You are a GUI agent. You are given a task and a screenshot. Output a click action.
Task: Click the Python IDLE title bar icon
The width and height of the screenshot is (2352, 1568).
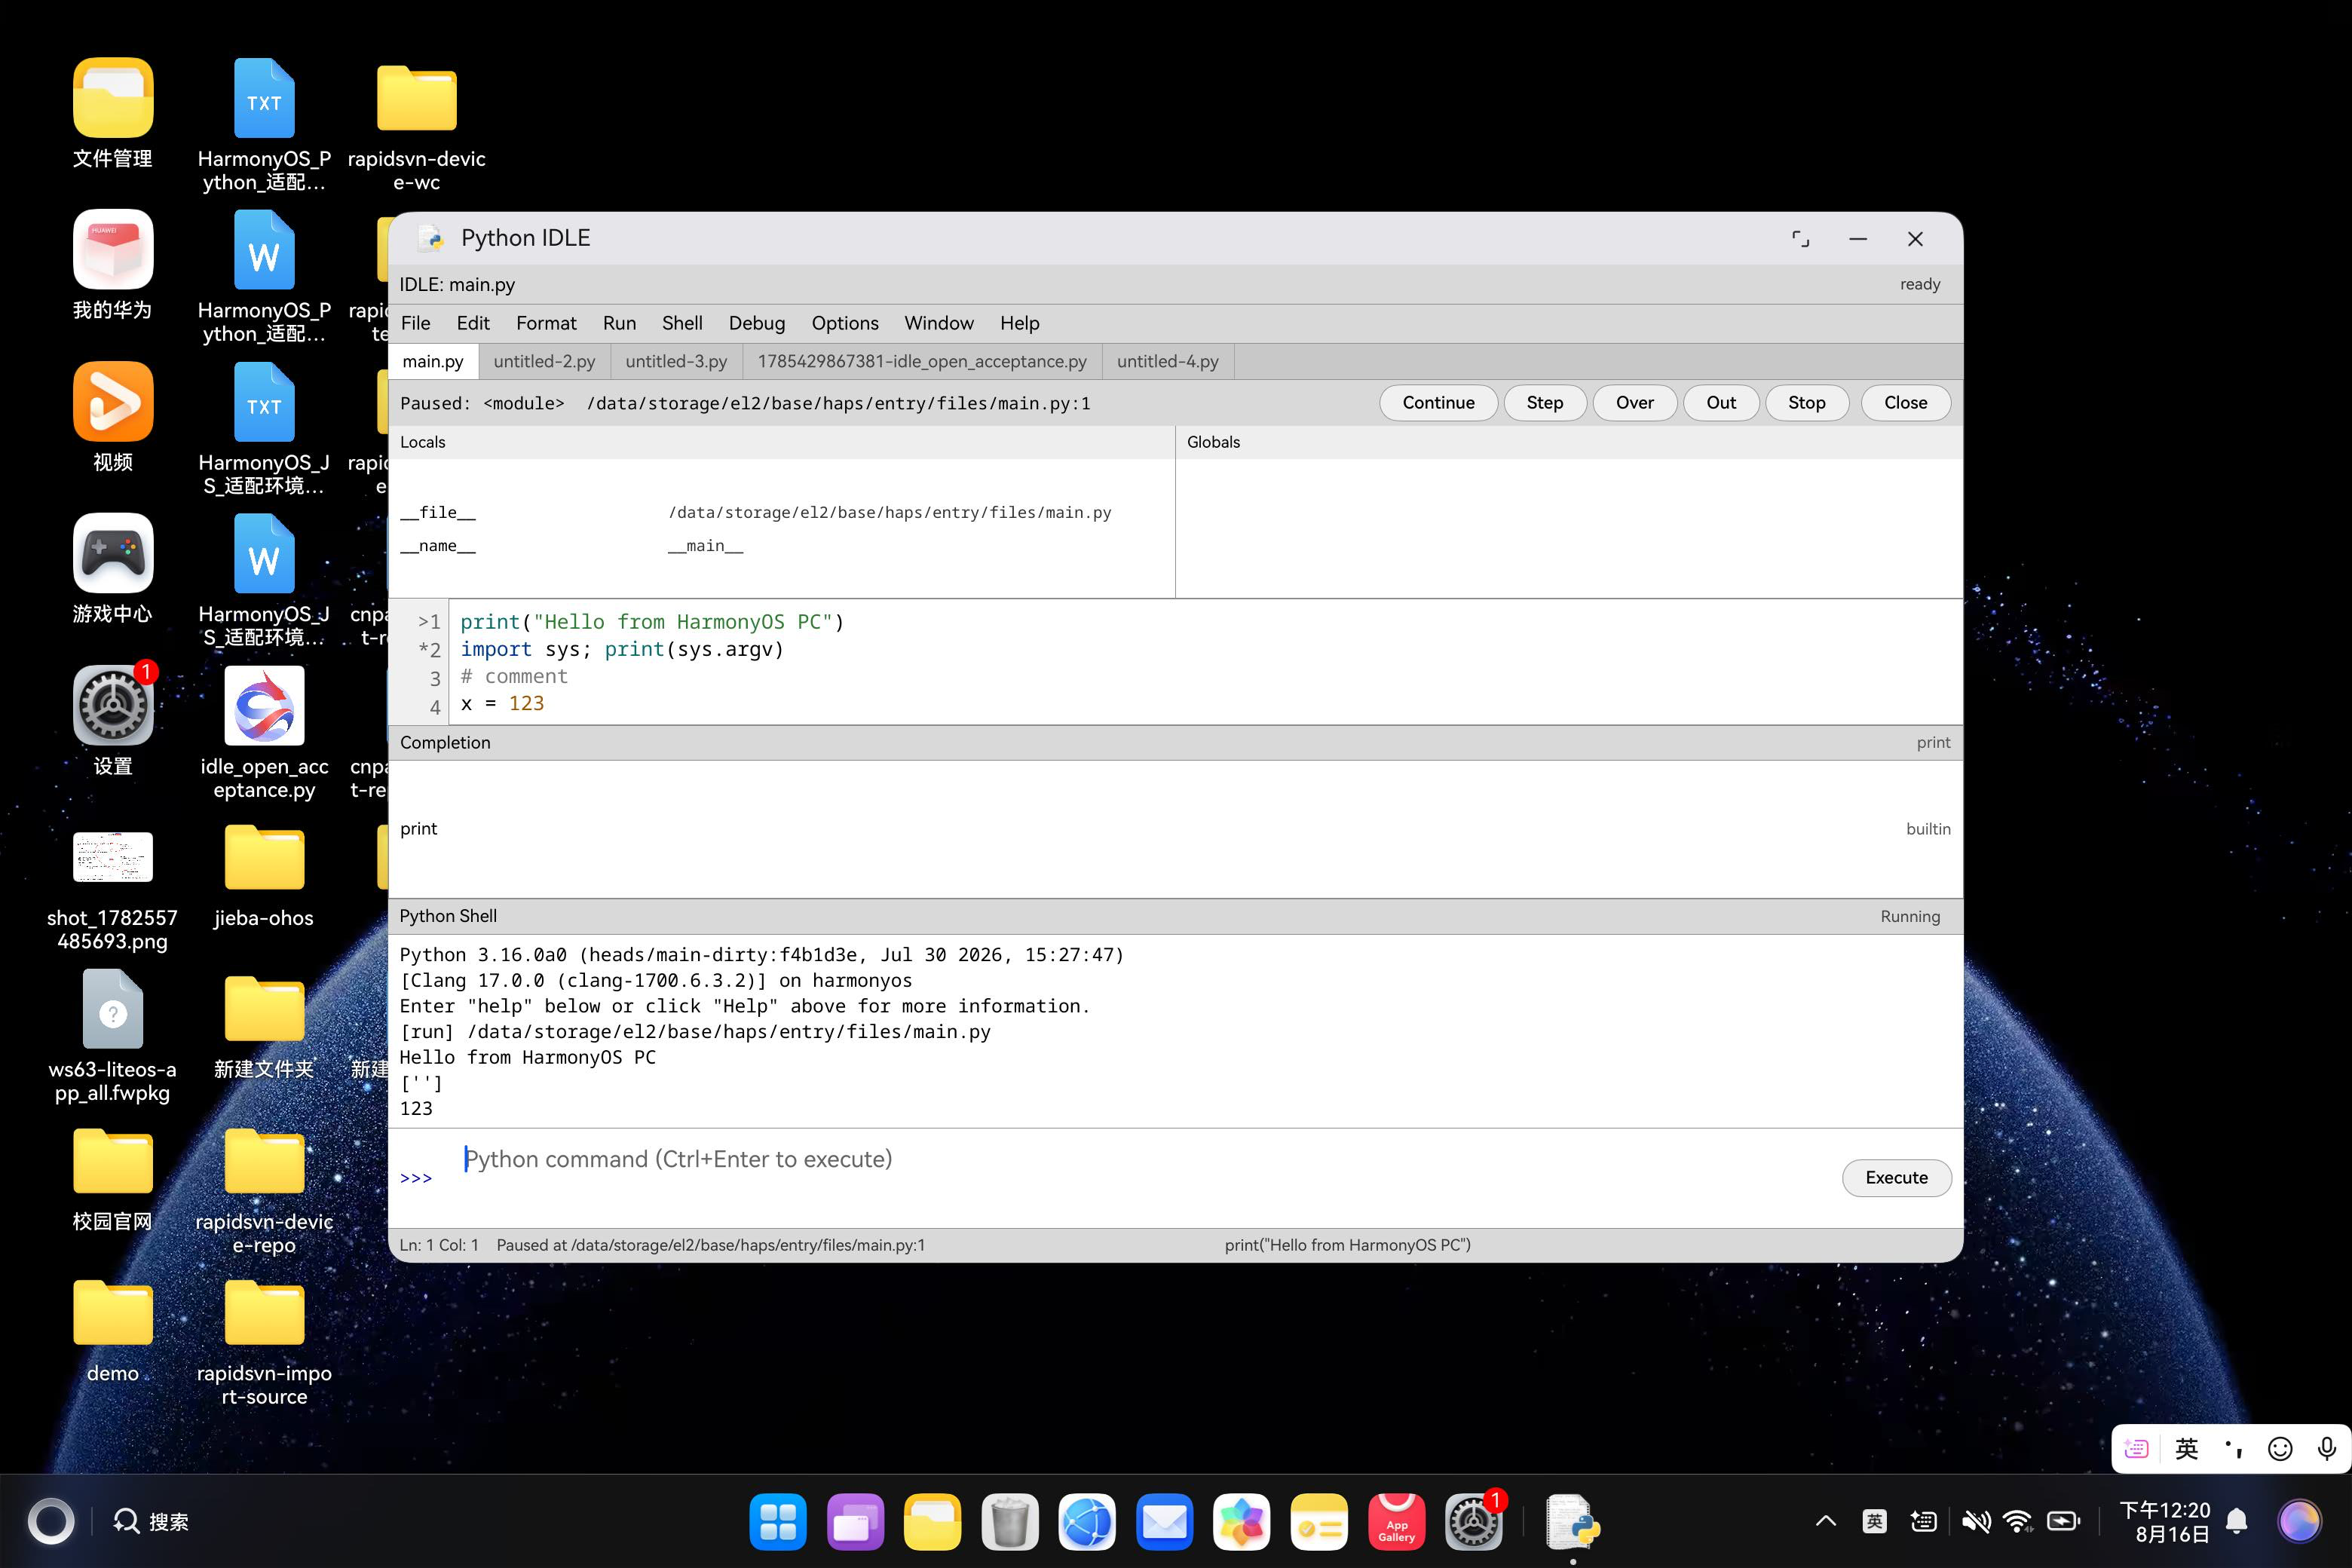432,238
